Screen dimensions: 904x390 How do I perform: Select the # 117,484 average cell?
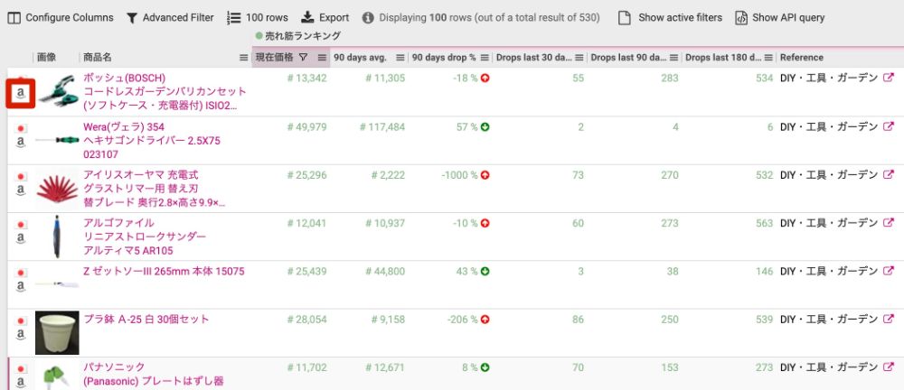(381, 126)
